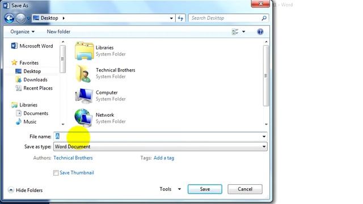
Task: Select the Technical Brothers user folder icon
Action: 83,73
